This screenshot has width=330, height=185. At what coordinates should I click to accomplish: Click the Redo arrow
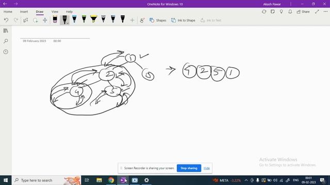coord(16,20)
